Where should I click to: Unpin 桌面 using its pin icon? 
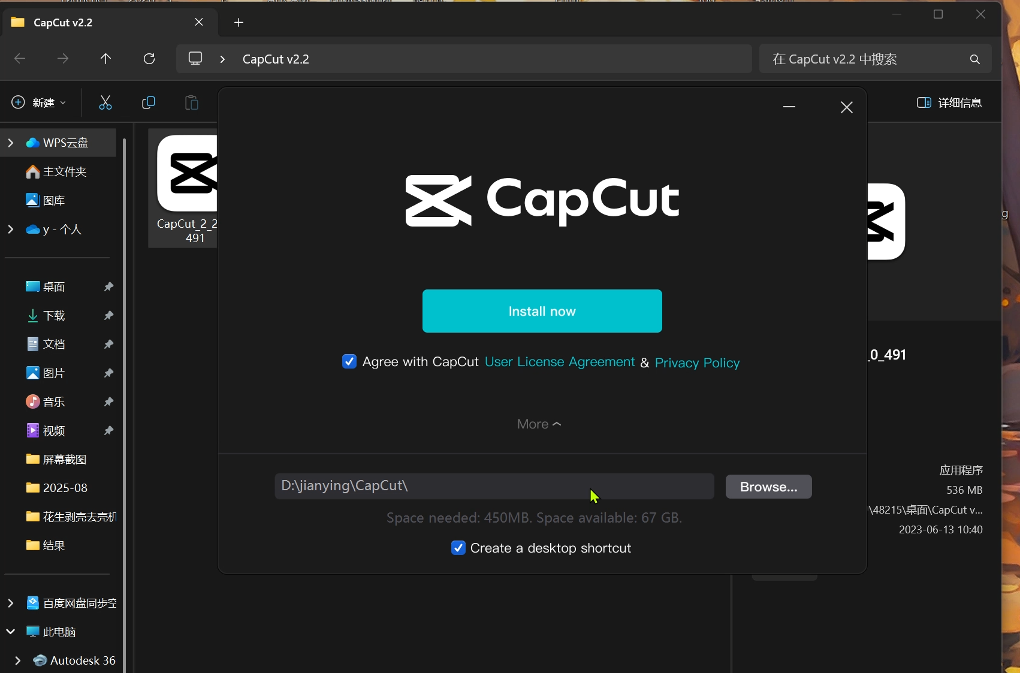(108, 286)
